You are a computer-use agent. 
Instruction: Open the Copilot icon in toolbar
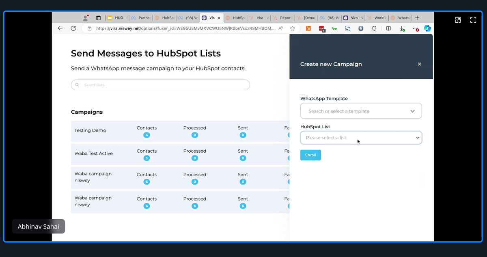pos(427,28)
